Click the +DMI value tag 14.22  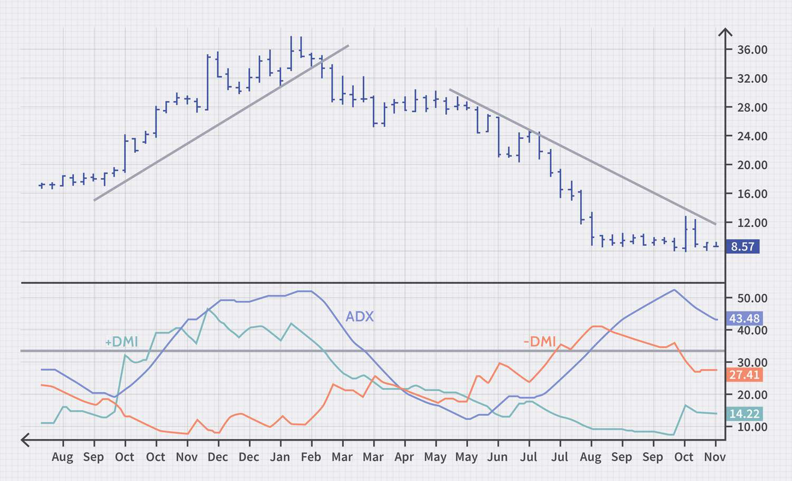[x=744, y=414]
